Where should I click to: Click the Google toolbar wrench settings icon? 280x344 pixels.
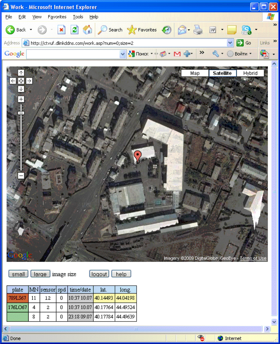click(x=216, y=54)
